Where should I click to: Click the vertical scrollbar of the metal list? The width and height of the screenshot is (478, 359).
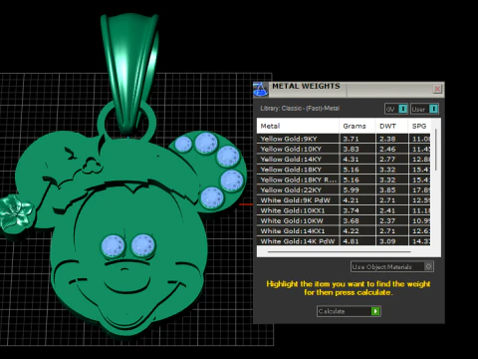[x=436, y=151]
